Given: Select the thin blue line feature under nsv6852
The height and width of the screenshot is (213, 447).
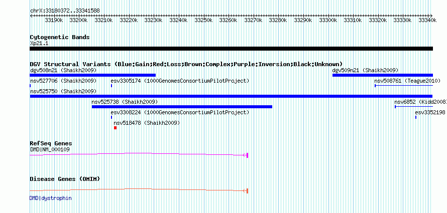Looking at the screenshot, I should click(414, 107).
